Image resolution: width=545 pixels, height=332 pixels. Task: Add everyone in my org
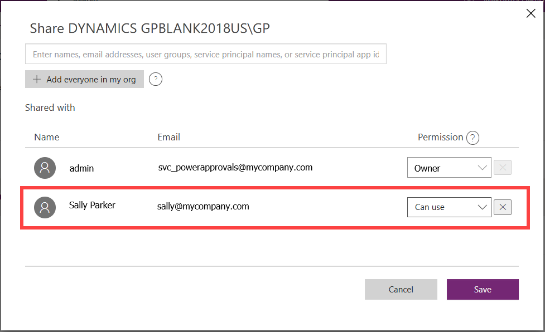tap(84, 80)
